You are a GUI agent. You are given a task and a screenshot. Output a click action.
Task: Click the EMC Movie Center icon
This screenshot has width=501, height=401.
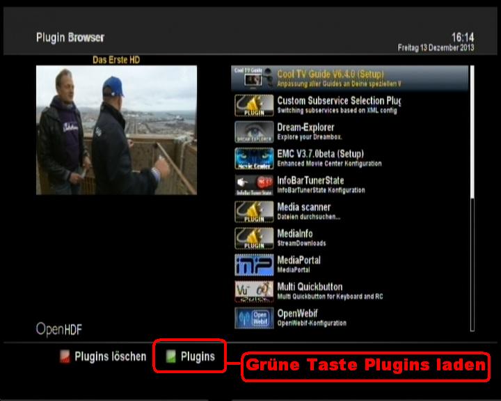coord(253,158)
